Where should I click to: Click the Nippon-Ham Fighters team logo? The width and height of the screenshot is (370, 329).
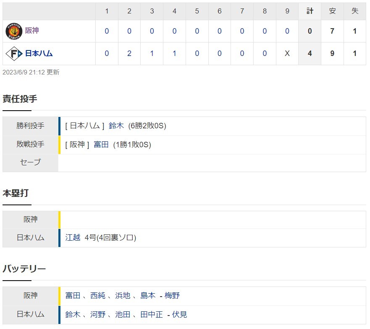[14, 54]
